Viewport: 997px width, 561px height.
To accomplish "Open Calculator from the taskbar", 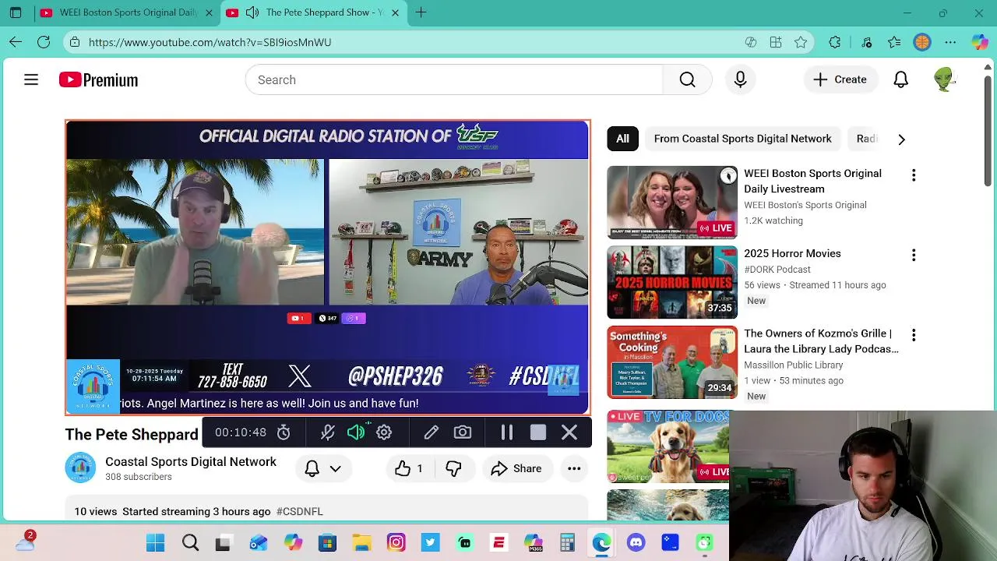I will [567, 542].
